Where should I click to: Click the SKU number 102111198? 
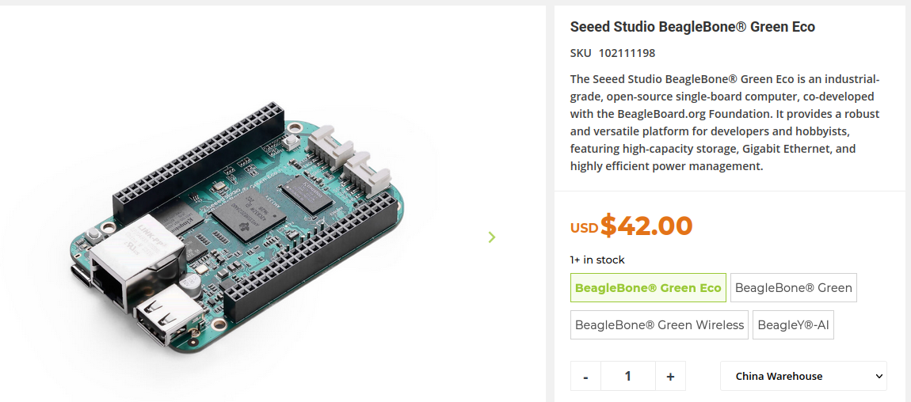[627, 53]
